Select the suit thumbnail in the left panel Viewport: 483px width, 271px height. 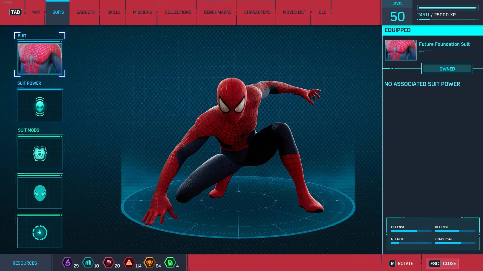[x=40, y=59]
